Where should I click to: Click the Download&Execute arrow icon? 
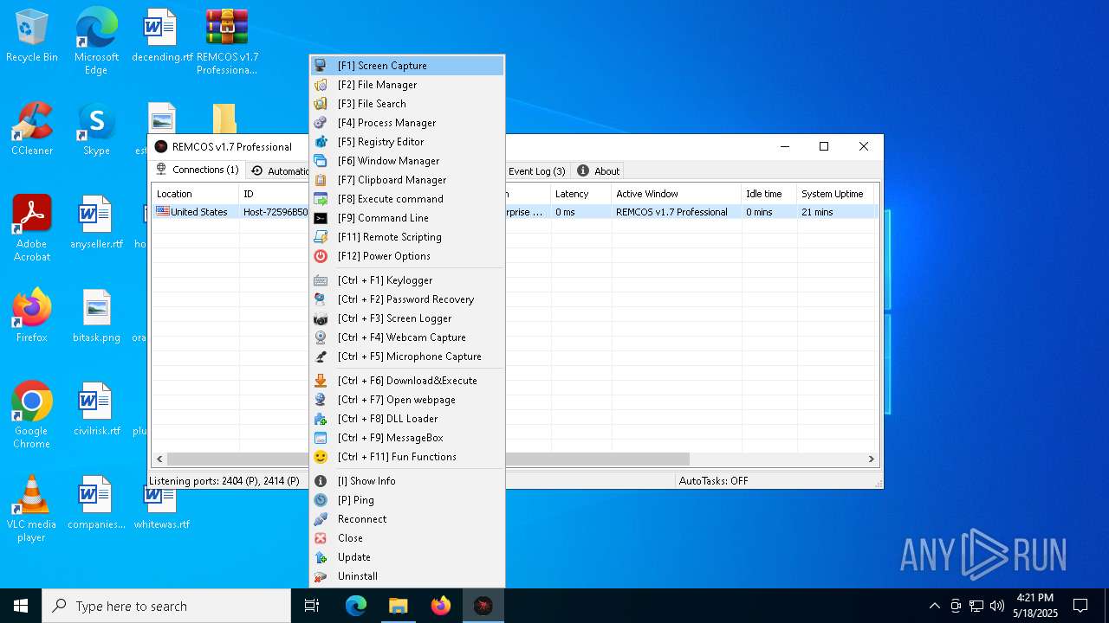[x=321, y=381]
